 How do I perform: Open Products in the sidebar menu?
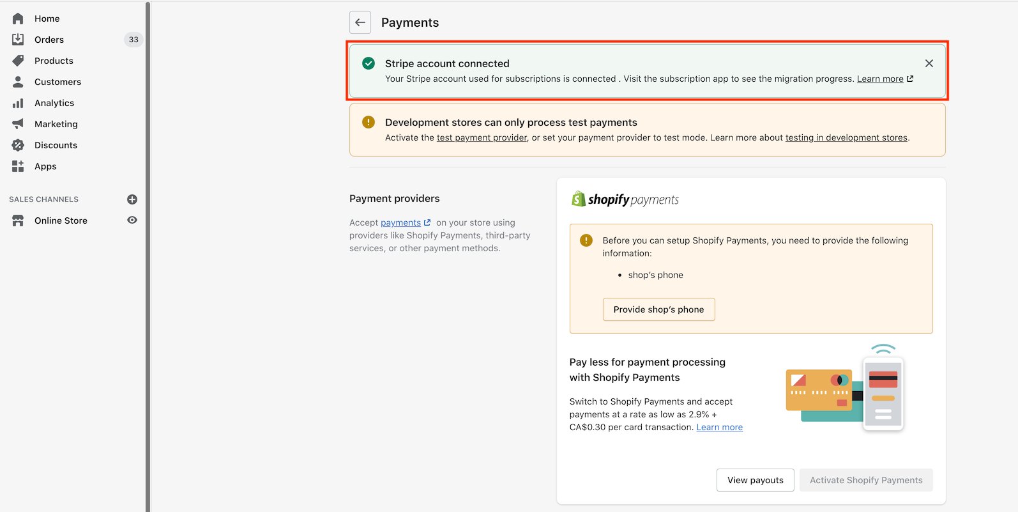[x=54, y=61]
